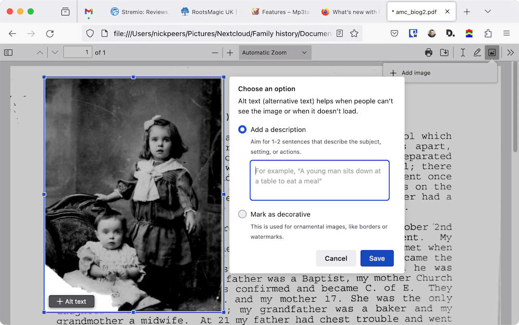Mark the image as decorative
Screen dimensions: 519x325
tap(242, 214)
